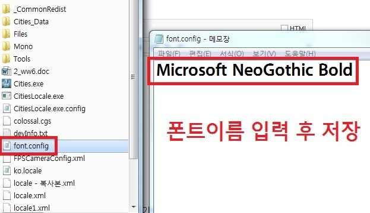Viewport: 370px width, 213px height.
Task: Select the file name Tools
Action: pyautogui.click(x=22, y=59)
